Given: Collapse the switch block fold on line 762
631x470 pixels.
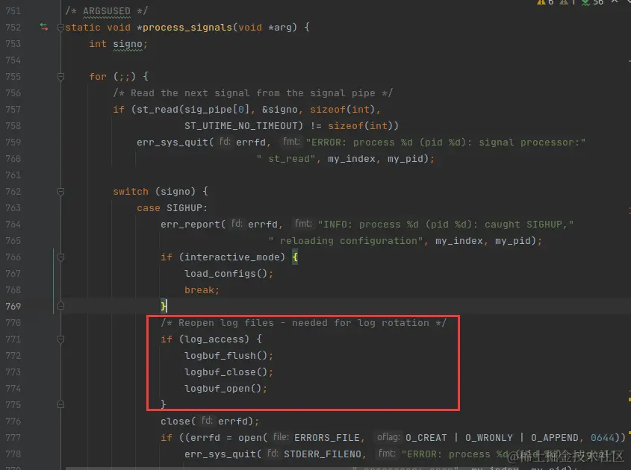Looking at the screenshot, I should (x=60, y=192).
